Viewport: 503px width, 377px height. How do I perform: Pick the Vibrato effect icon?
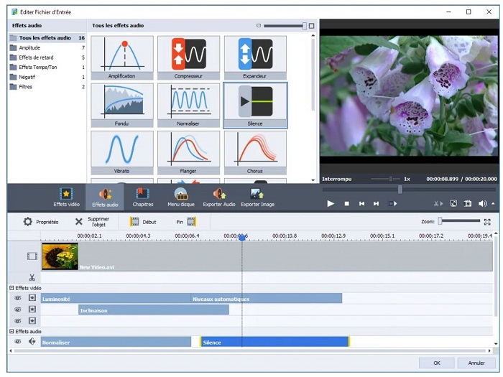(x=122, y=149)
